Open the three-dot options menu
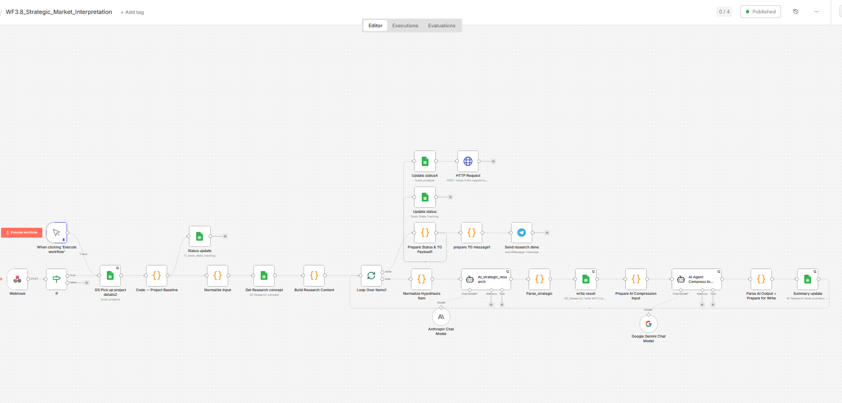Screen dimensions: 842x403 816,12
